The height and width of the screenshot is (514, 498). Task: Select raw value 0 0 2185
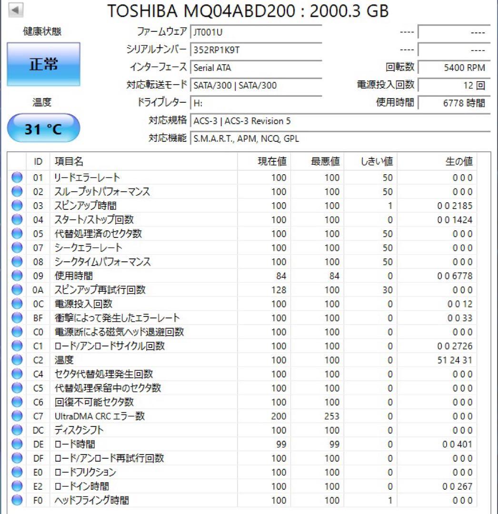pyautogui.click(x=455, y=206)
